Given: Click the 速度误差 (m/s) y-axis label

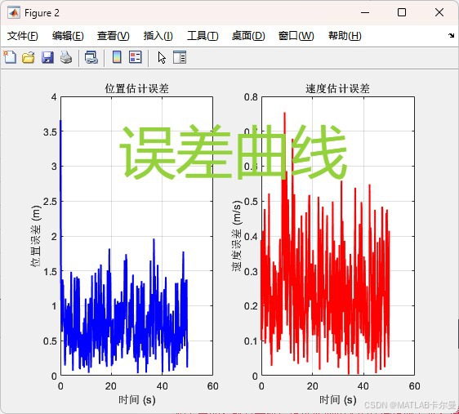Looking at the screenshot, I should click(237, 236).
